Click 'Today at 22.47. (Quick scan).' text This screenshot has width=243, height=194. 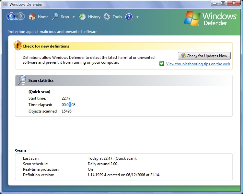coord(112,158)
